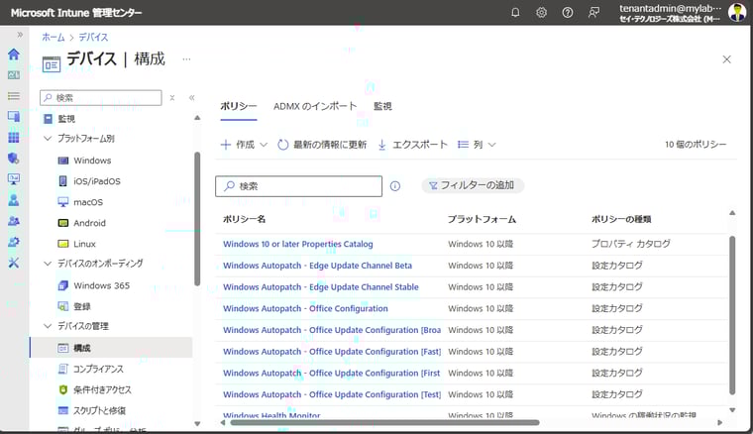Viewport: 753px width, 434px height.
Task: Focus the policy list 検索 field
Action: [298, 186]
